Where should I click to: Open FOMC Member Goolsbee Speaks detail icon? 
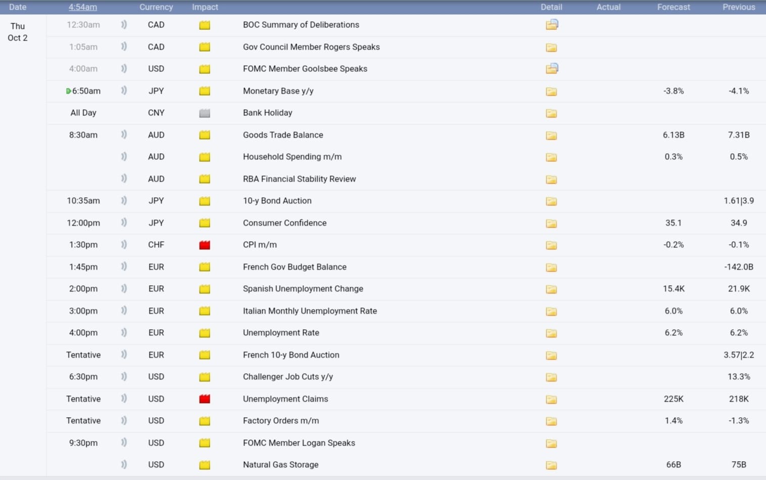click(x=552, y=69)
